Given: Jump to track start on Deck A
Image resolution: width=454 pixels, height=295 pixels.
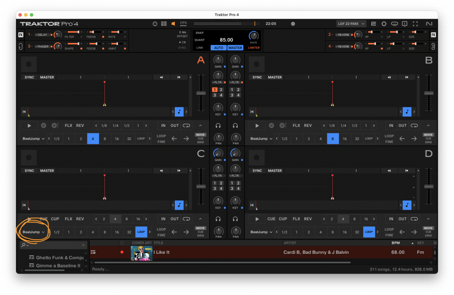Looking at the screenshot, I should [24, 111].
